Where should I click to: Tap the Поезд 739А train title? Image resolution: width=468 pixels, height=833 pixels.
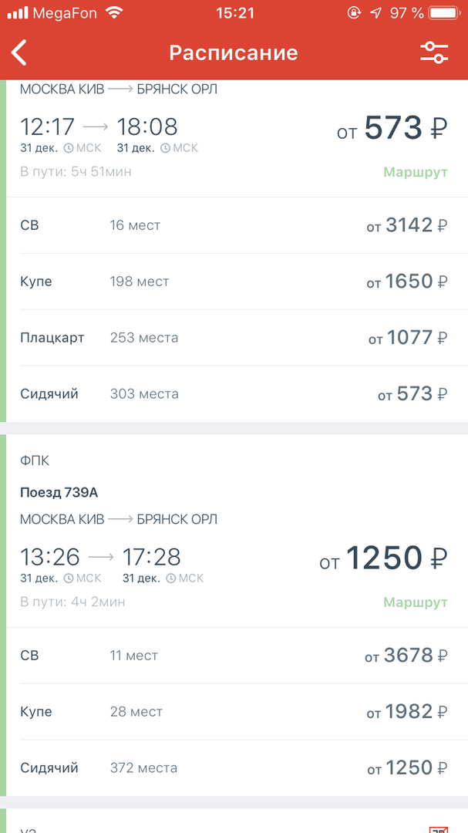[x=59, y=493]
